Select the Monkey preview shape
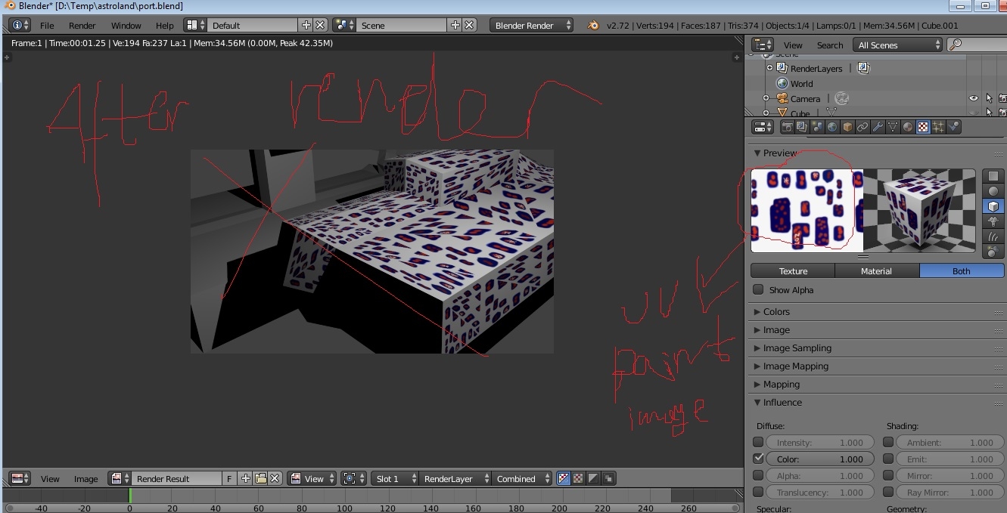The image size is (1007, 513). click(992, 221)
